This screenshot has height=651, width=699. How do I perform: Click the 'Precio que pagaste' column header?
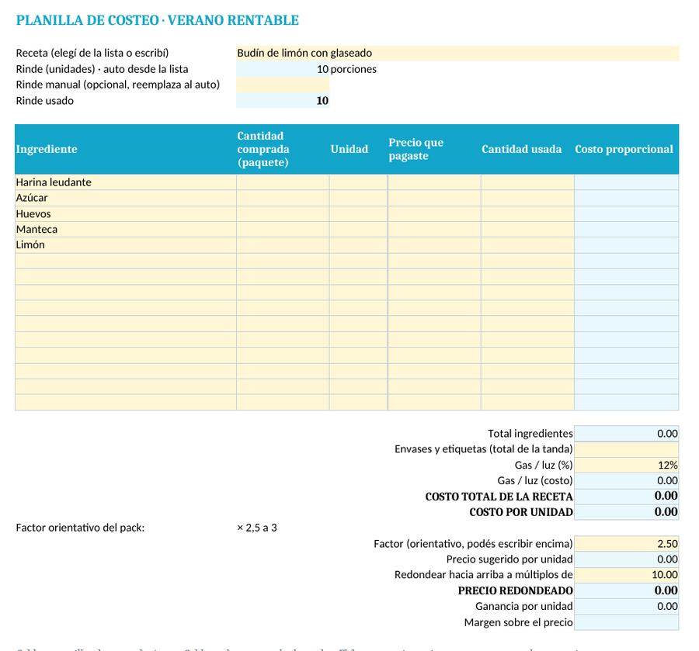click(434, 149)
